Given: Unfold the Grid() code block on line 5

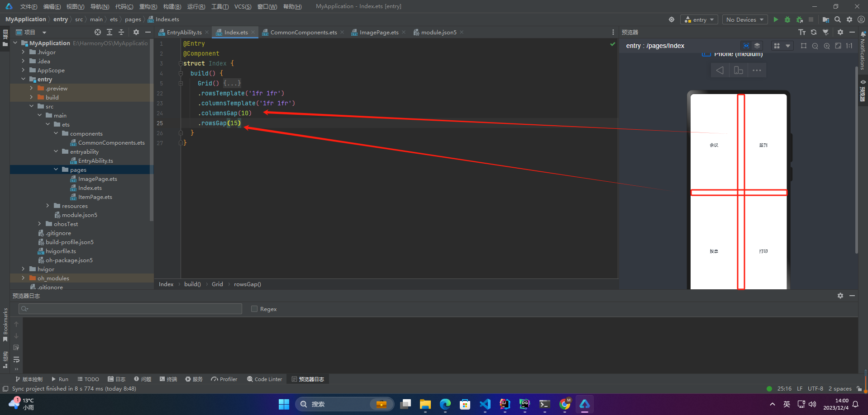Looking at the screenshot, I should tap(181, 83).
